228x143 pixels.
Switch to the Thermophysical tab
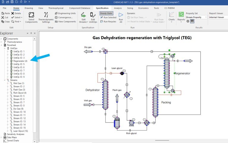[56, 8]
